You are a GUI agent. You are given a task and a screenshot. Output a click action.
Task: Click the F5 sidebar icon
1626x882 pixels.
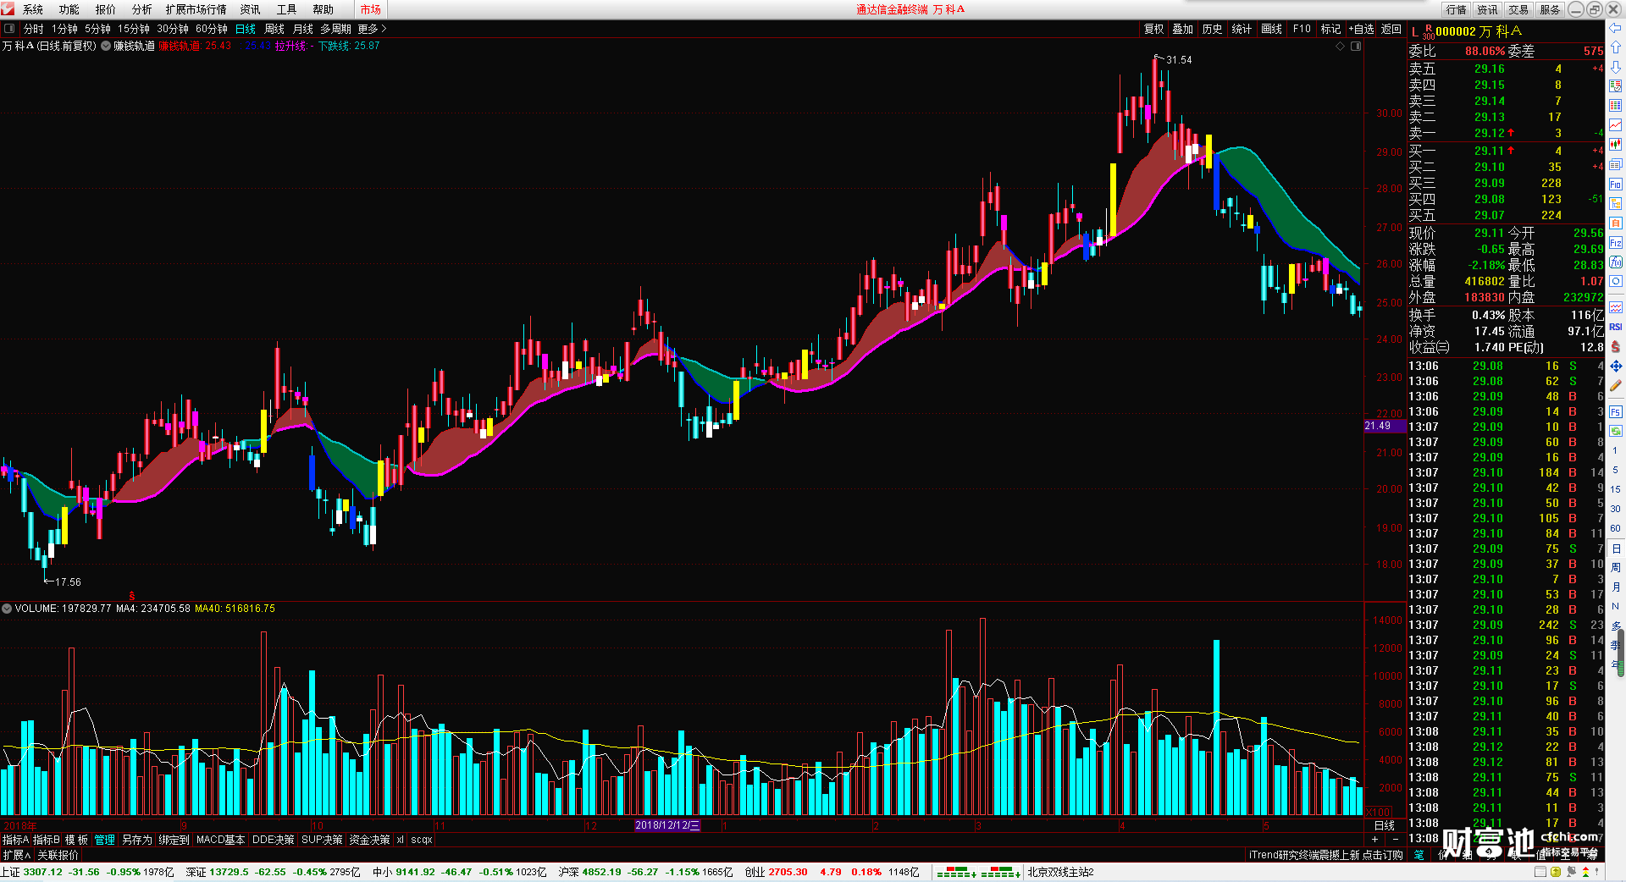tap(1616, 412)
